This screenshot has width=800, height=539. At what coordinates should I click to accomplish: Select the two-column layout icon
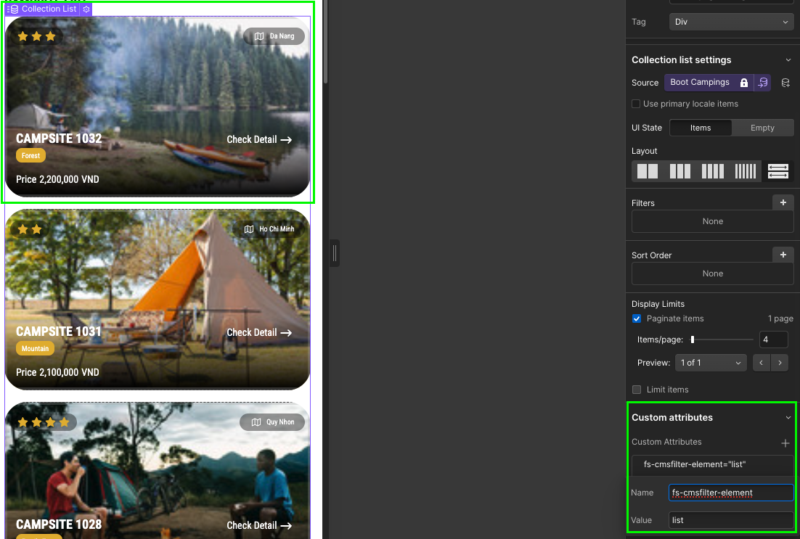(x=648, y=171)
